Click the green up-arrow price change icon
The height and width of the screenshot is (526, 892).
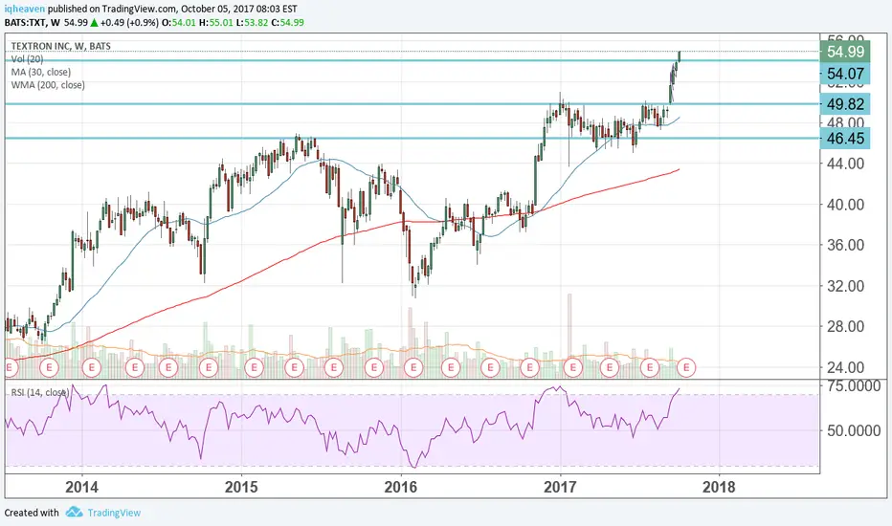click(94, 23)
